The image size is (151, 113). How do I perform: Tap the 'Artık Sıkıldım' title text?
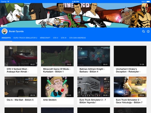(x=50, y=100)
